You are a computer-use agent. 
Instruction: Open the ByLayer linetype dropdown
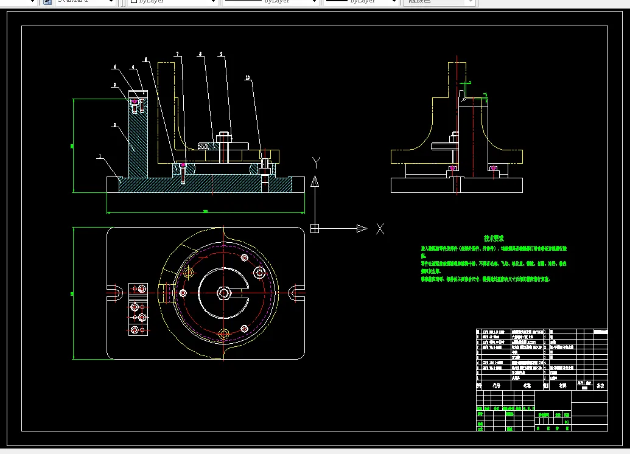click(x=313, y=2)
